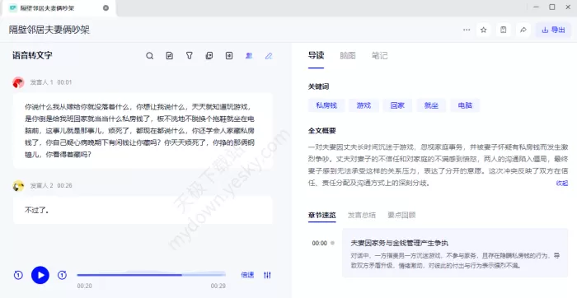Open the 倍速 playback speed menu

(247, 275)
